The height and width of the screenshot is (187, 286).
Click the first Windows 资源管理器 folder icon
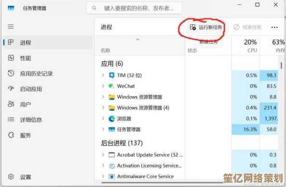[111, 97]
